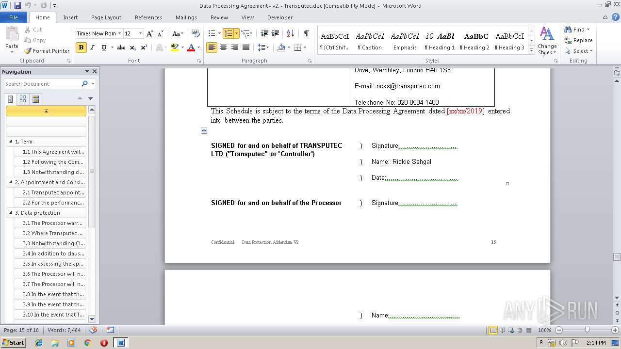Screen dimensions: 621x349
Task: Switch to the Review tab
Action: pyautogui.click(x=219, y=17)
